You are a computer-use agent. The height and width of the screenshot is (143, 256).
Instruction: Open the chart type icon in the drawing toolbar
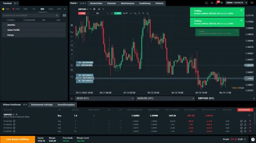[x=72, y=25]
